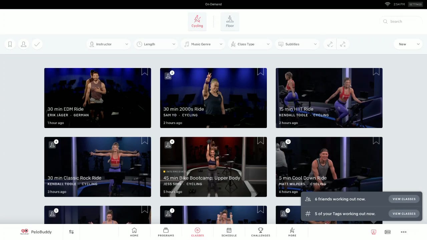427x240 pixels.
Task: Toggle the bookmarked classes filter
Action: click(x=10, y=44)
